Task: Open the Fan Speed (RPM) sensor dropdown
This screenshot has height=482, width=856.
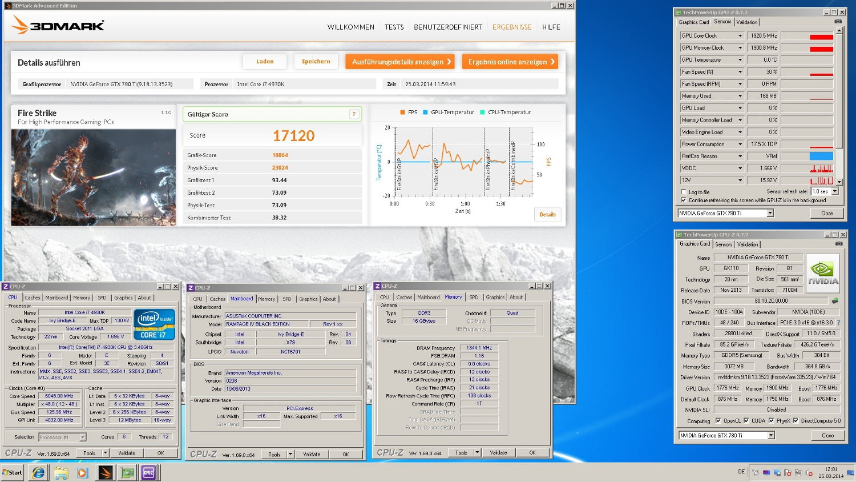Action: tap(740, 84)
